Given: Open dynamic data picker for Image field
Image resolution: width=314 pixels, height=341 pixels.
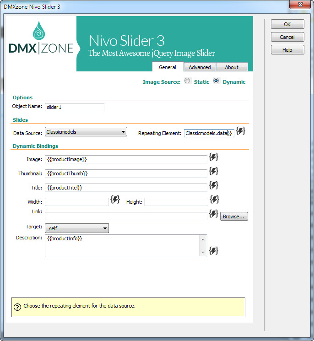Looking at the screenshot, I should [x=214, y=157].
